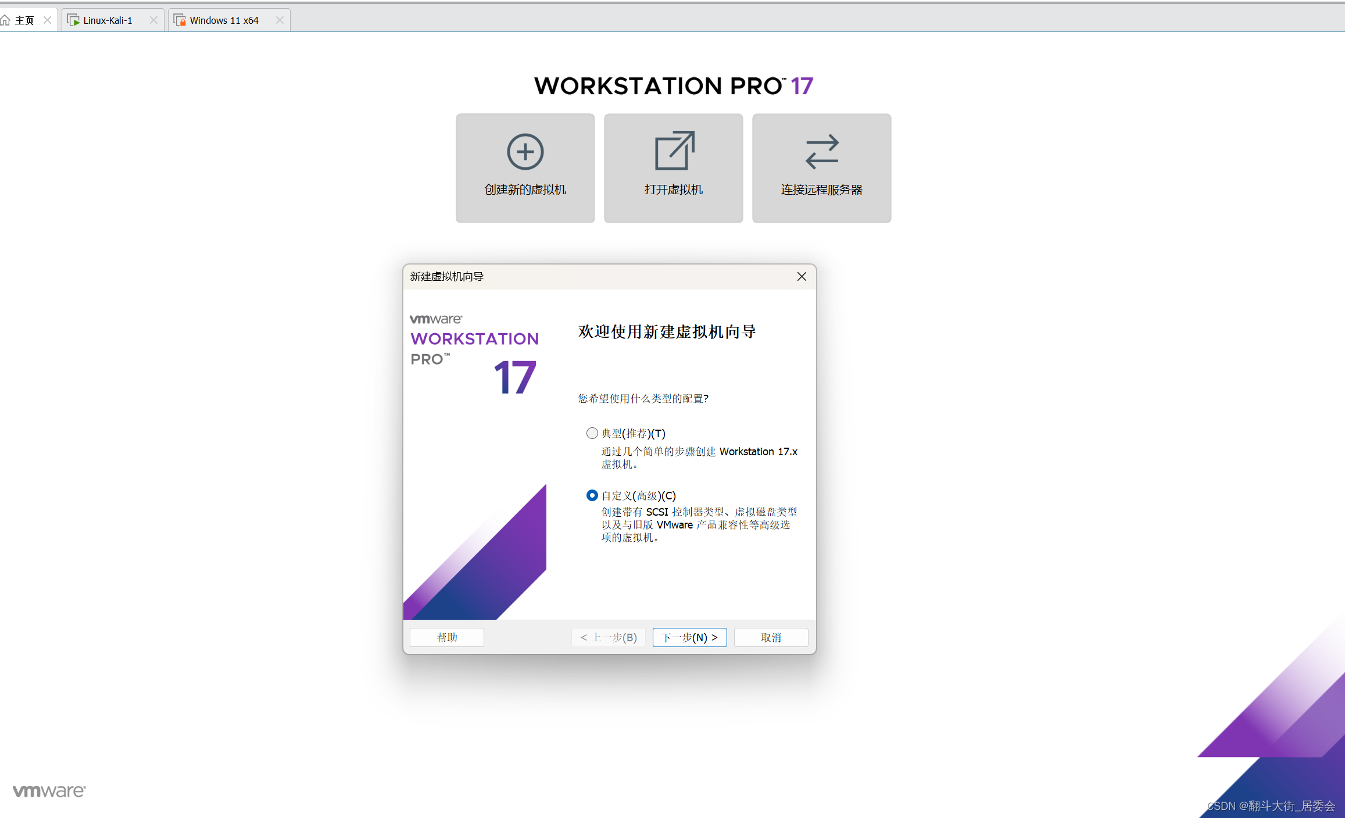1345x818 pixels.
Task: Click the create new virtual machine plus icon
Action: pos(525,152)
